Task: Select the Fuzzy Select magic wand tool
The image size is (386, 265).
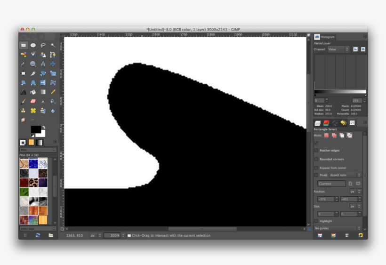Action: pyautogui.click(x=53, y=45)
